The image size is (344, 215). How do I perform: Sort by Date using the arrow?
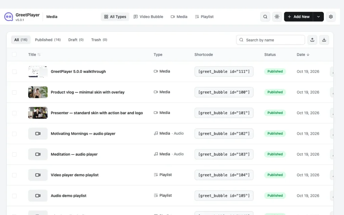click(308, 55)
